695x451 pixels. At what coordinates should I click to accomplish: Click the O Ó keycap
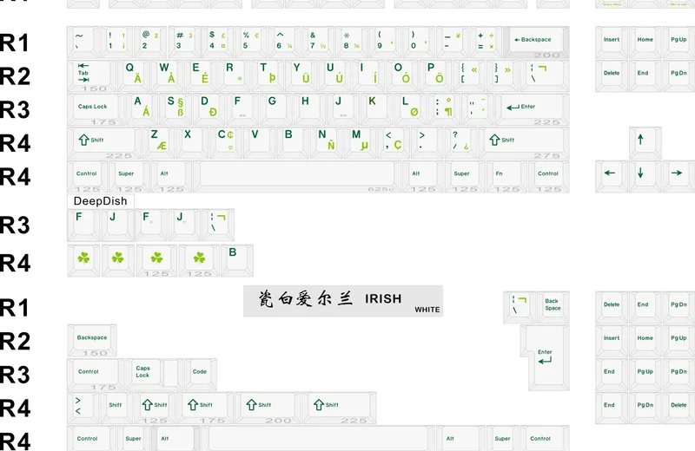click(x=402, y=75)
